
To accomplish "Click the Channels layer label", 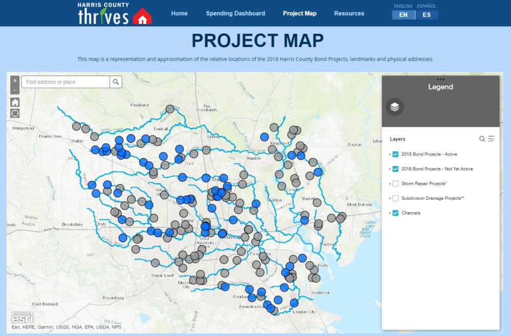I will pyautogui.click(x=411, y=213).
